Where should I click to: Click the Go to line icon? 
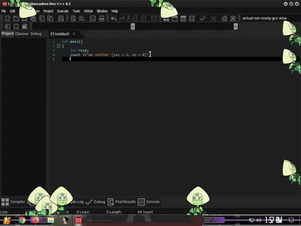point(101,19)
